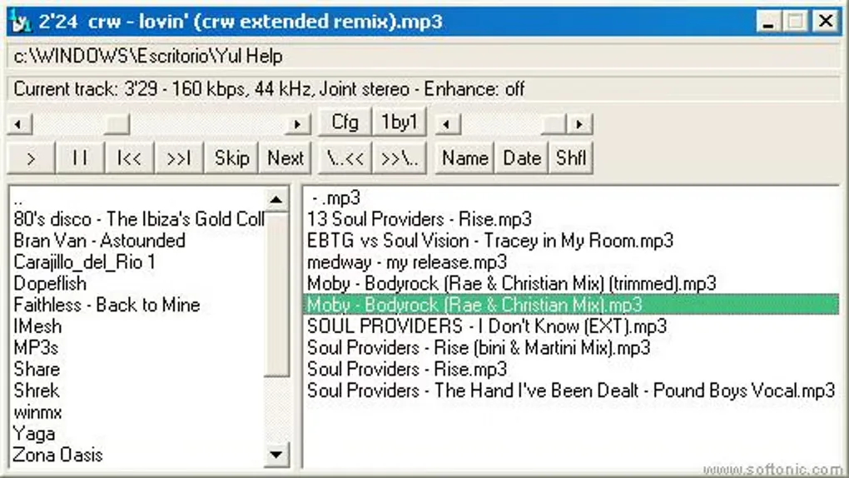Select 'medway - my release.mp3'

[x=407, y=262]
